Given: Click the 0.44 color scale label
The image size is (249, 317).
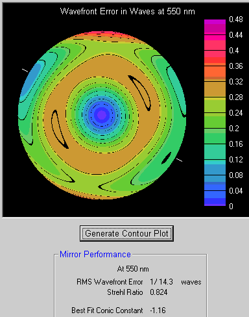Looking at the screenshot, I should (236, 35).
